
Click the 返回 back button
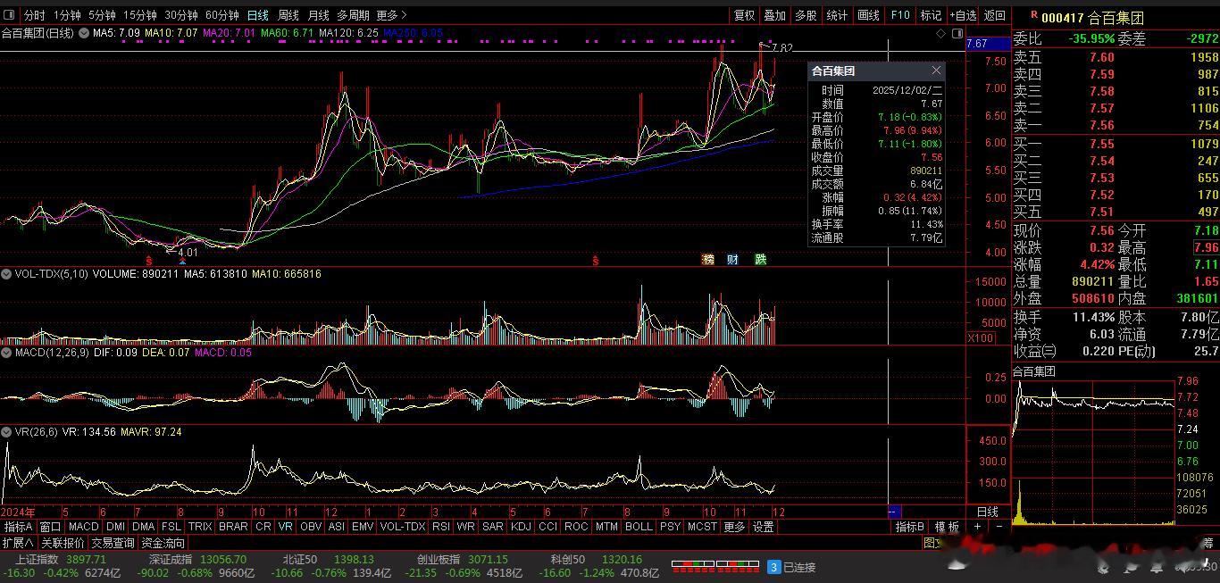pos(995,15)
